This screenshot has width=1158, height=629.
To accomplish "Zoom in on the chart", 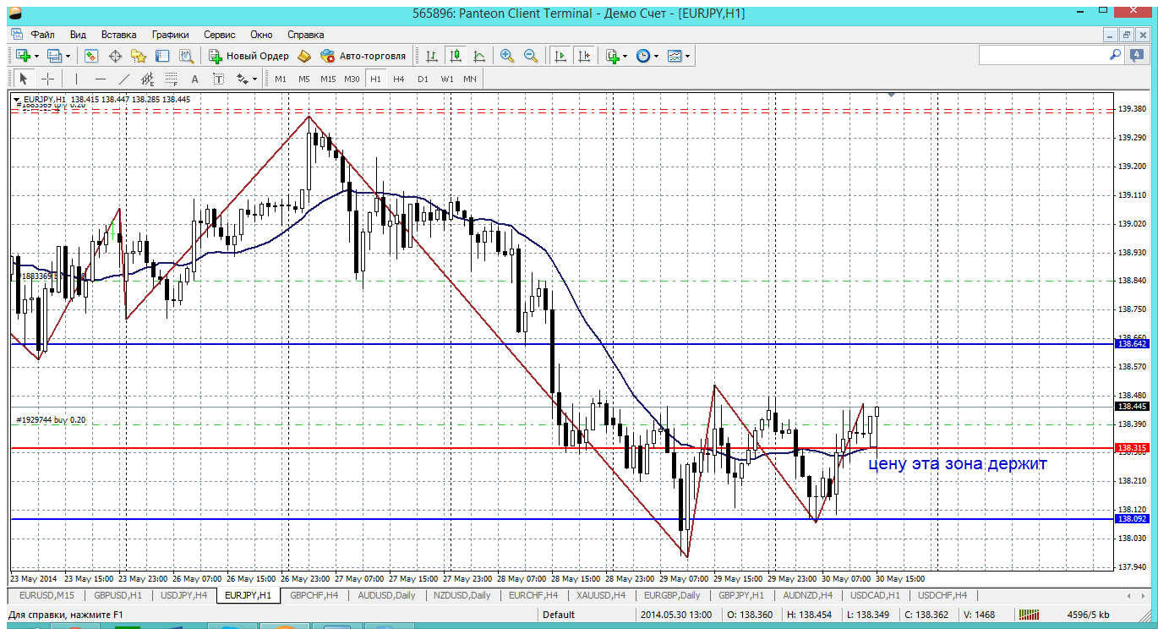I will click(x=507, y=56).
